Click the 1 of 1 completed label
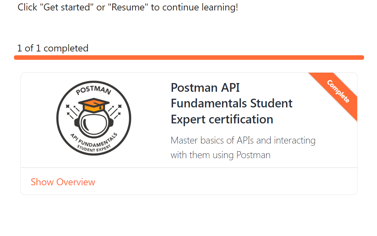Screen dimensions: 377x236 52,48
